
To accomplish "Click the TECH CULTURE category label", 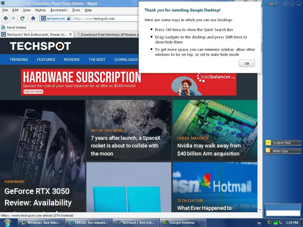I will click(190, 201).
